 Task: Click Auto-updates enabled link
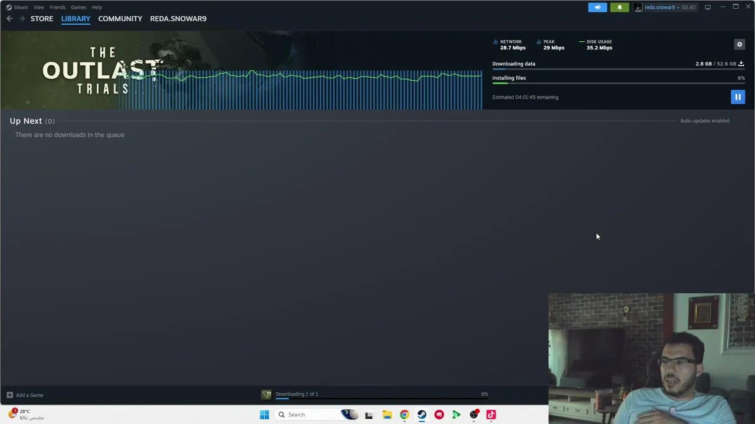tap(705, 121)
